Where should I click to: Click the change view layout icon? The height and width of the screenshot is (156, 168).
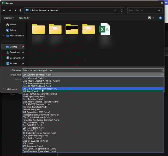pyautogui.click(x=149, y=18)
